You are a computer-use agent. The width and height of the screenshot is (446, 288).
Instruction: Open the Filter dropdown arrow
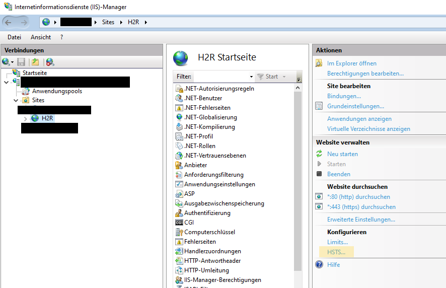point(251,77)
